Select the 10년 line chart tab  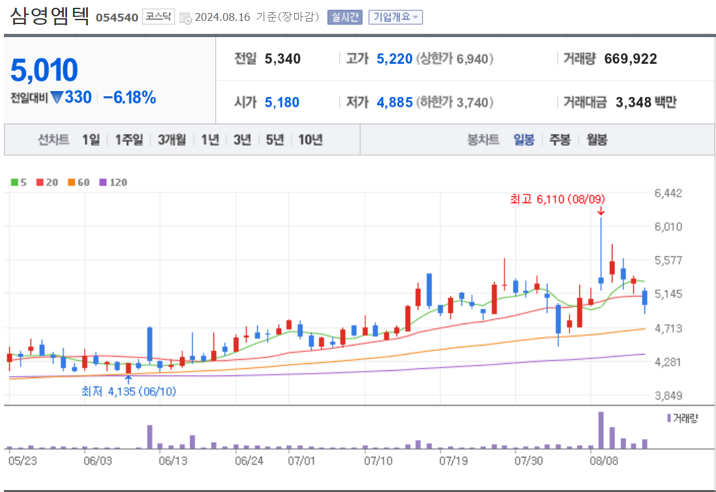coord(310,140)
